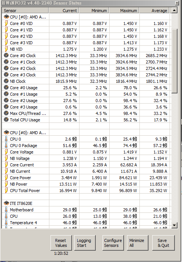The image size is (182, 262).
Task: Click the ITE IT8620E group label
Action: [x=21, y=203]
